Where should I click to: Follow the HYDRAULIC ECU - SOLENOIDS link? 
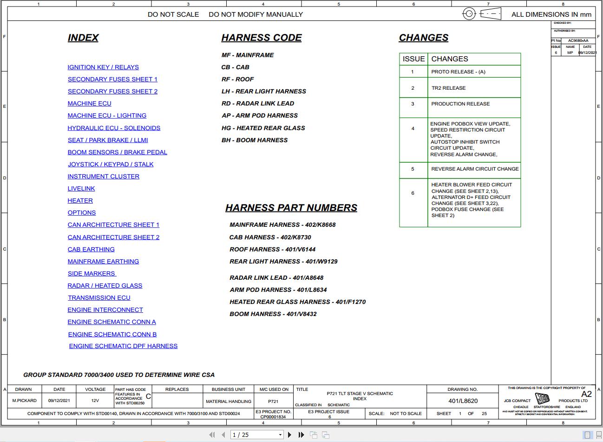114,128
